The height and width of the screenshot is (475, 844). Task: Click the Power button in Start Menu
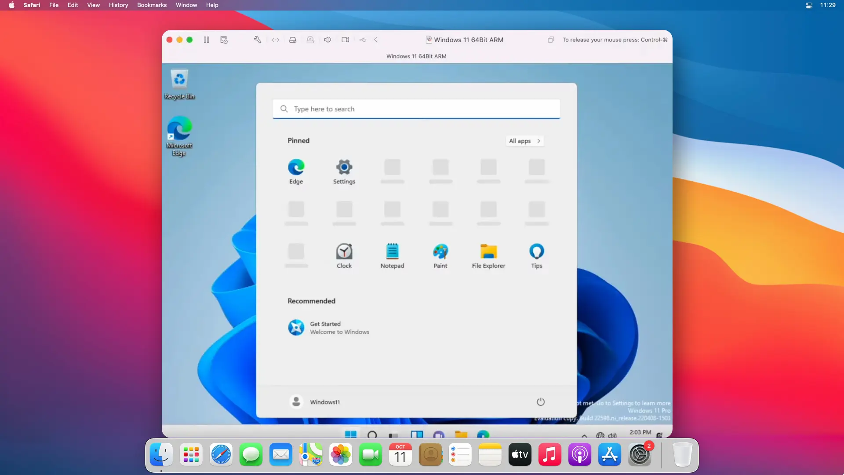540,402
